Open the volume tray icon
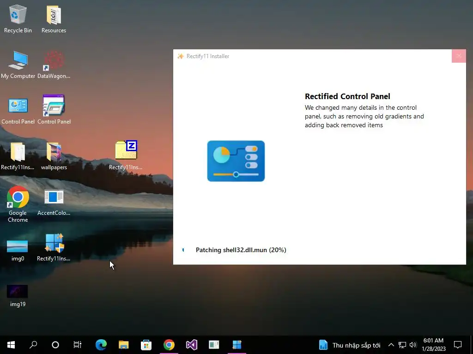473x354 pixels. (413, 345)
